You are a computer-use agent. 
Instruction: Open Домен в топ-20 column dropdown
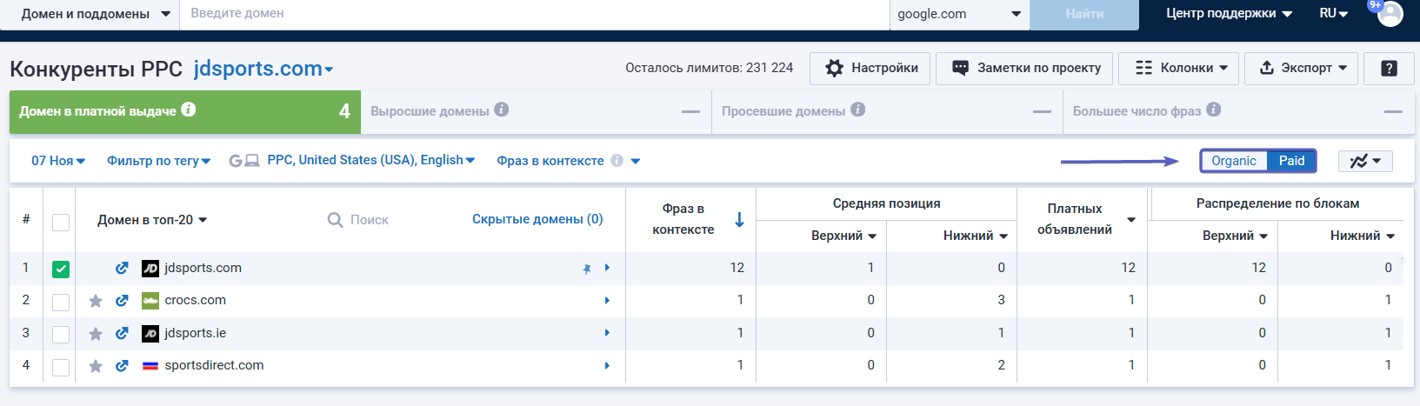coord(152,220)
